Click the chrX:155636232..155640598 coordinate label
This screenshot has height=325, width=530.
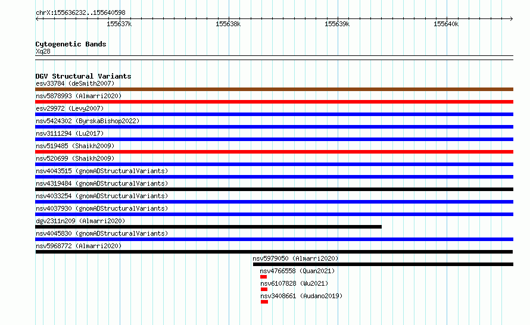80,12
